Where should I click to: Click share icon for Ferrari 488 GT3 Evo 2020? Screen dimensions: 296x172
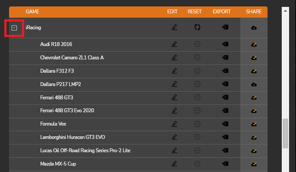click(x=254, y=111)
